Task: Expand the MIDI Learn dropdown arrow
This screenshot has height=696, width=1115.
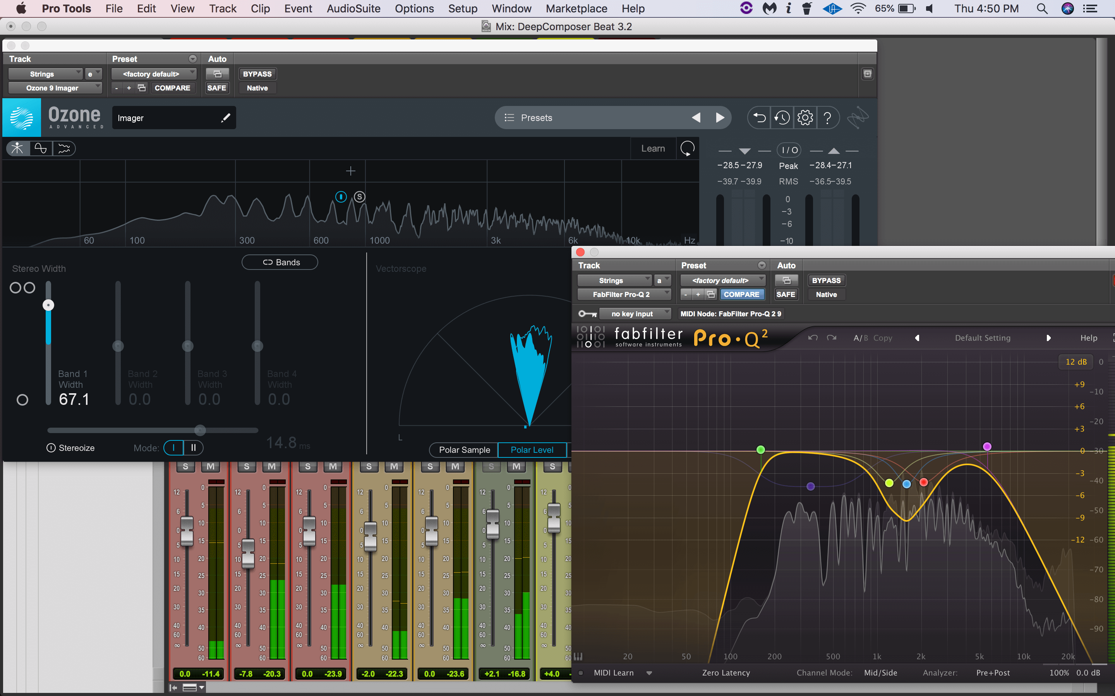Action: (649, 673)
